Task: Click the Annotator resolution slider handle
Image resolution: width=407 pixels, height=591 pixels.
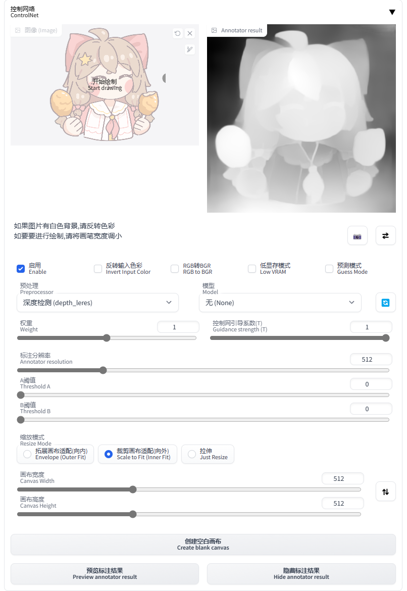Action: [103, 370]
